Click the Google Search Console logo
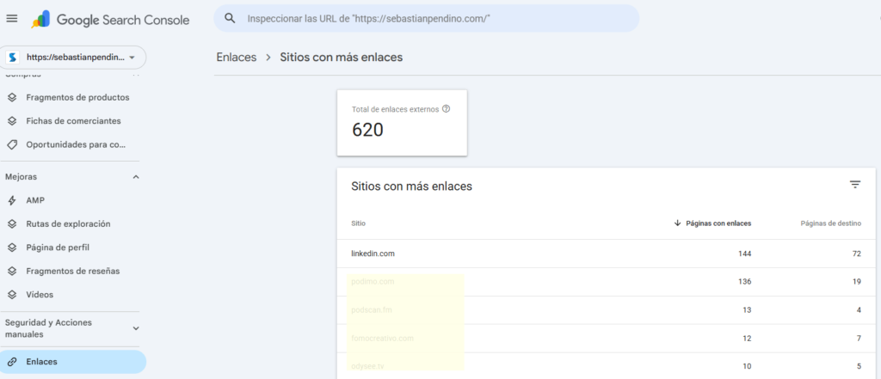881x379 pixels. coord(111,21)
